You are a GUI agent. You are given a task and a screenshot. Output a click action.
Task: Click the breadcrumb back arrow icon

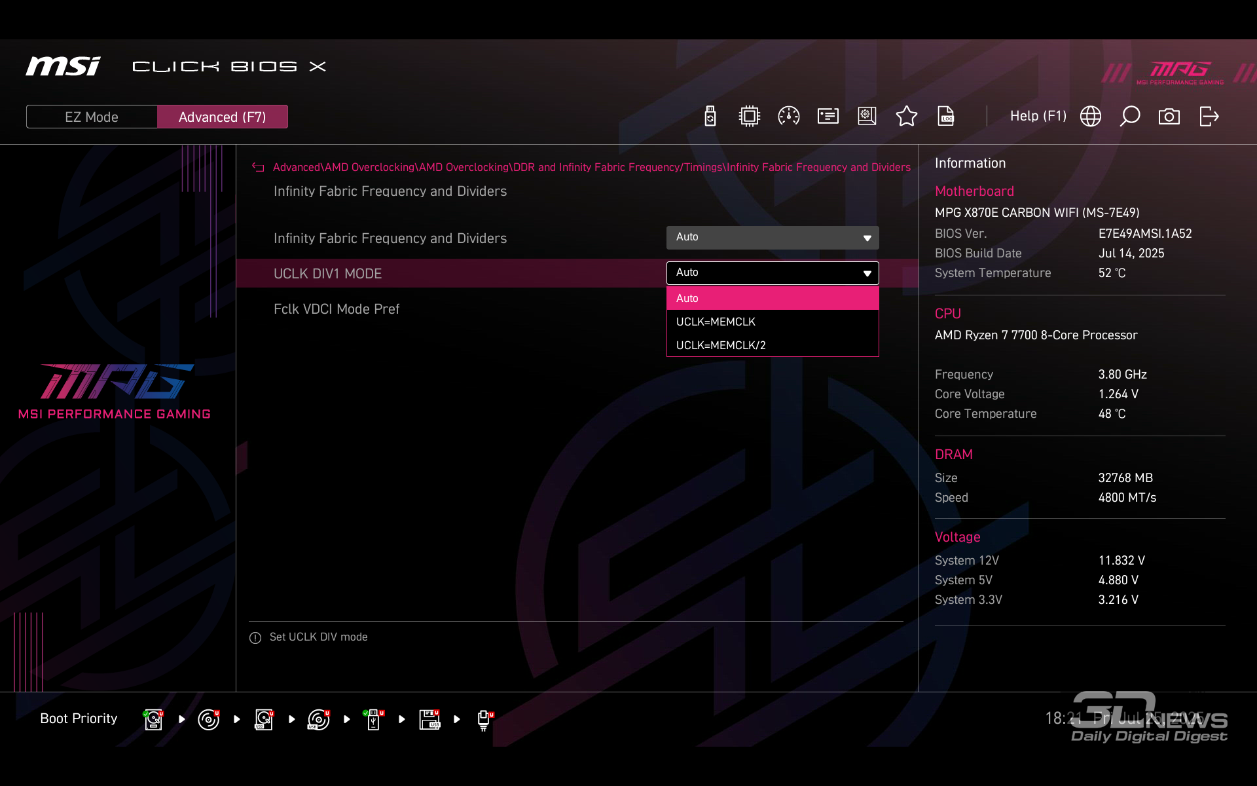258,168
